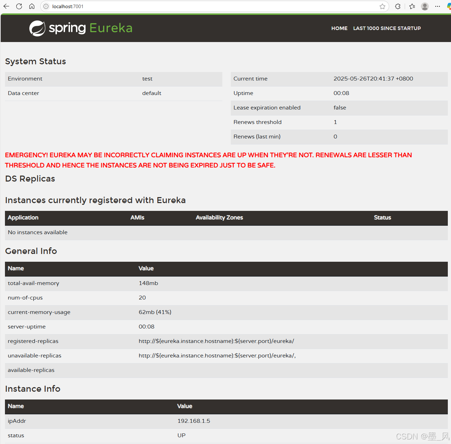This screenshot has height=444, width=451.
Task: Select the Environment value test
Action: pyautogui.click(x=147, y=79)
